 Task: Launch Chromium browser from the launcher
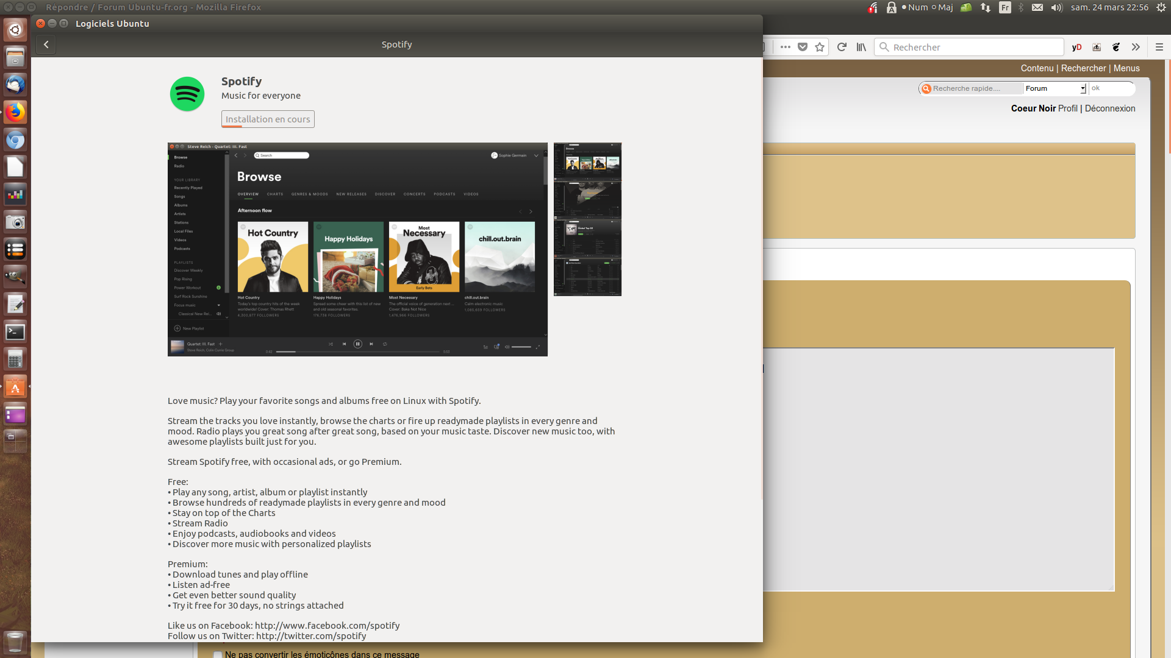pyautogui.click(x=15, y=140)
